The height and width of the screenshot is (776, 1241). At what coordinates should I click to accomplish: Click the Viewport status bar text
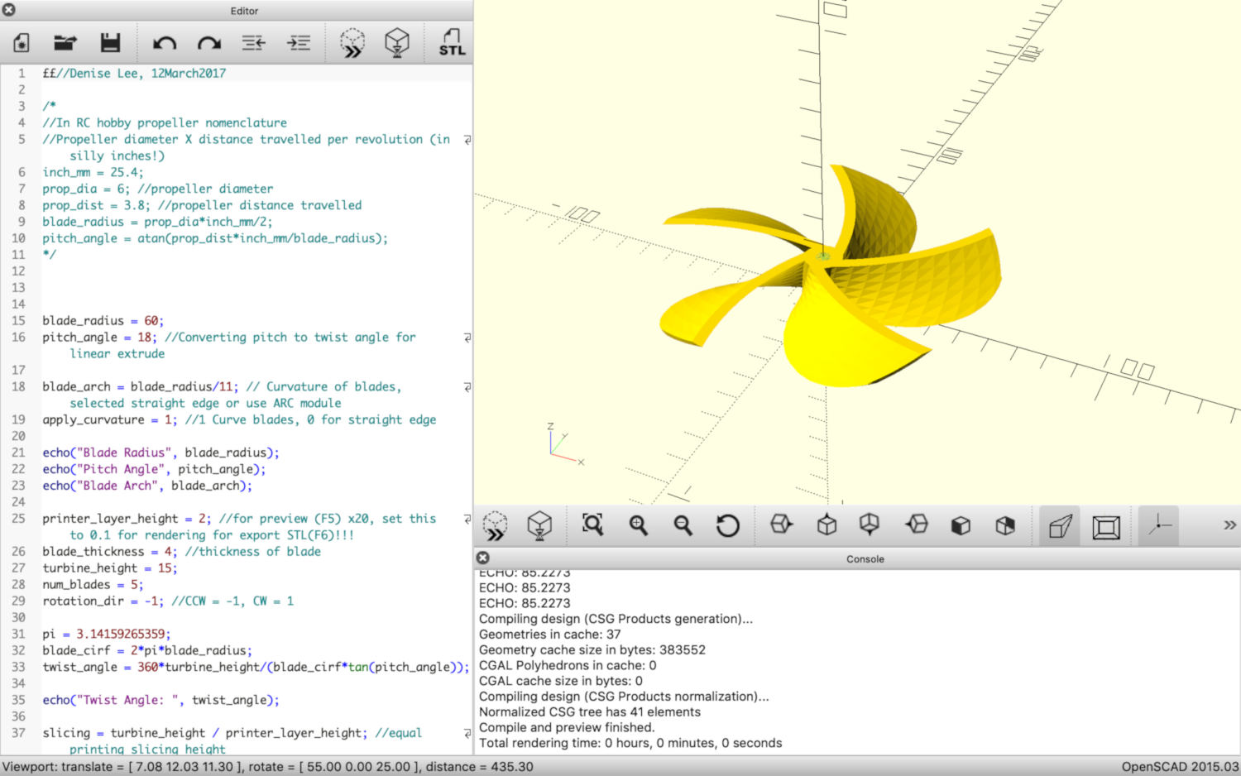[x=268, y=767]
